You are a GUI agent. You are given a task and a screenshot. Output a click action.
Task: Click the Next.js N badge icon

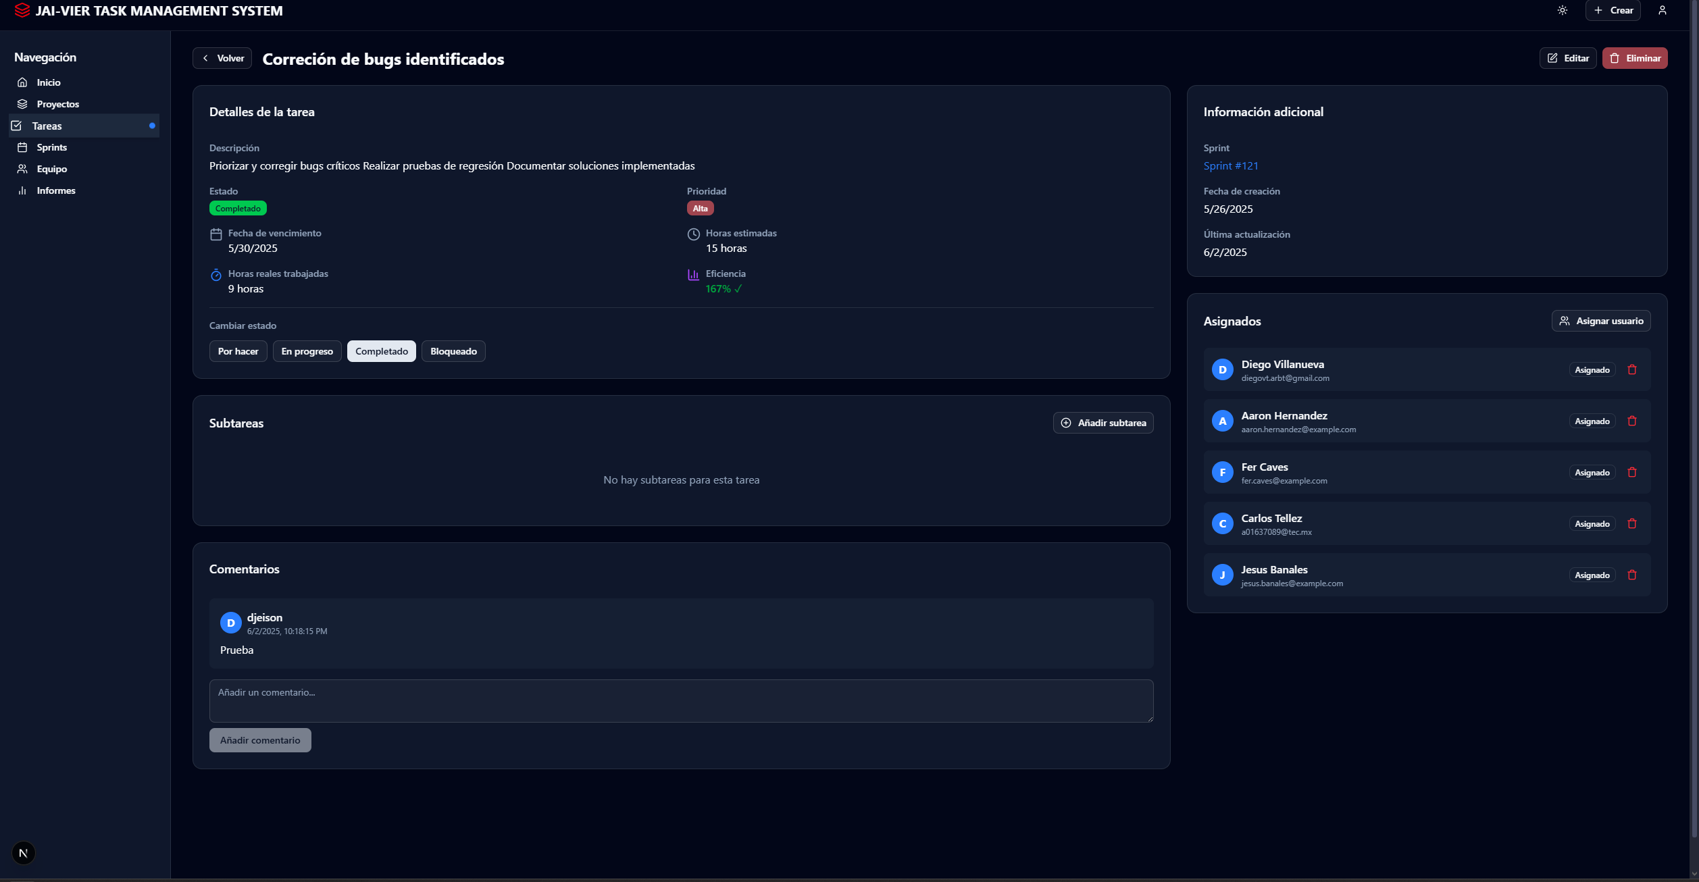click(x=24, y=853)
